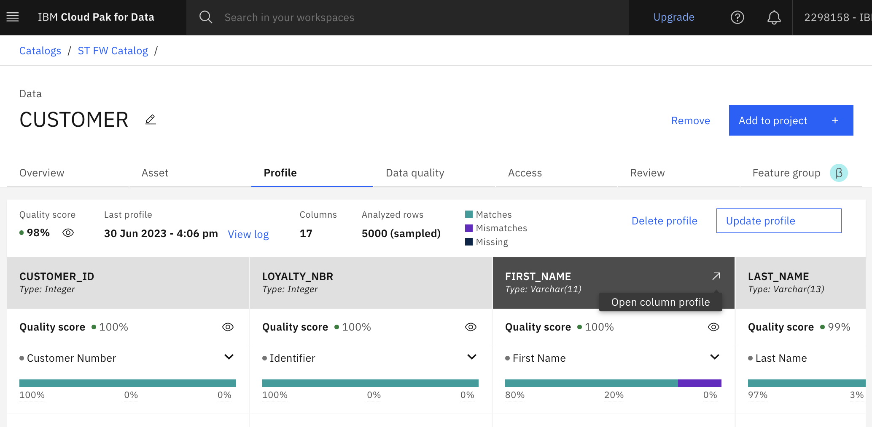
Task: Switch to the Overview tab
Action: coord(42,173)
